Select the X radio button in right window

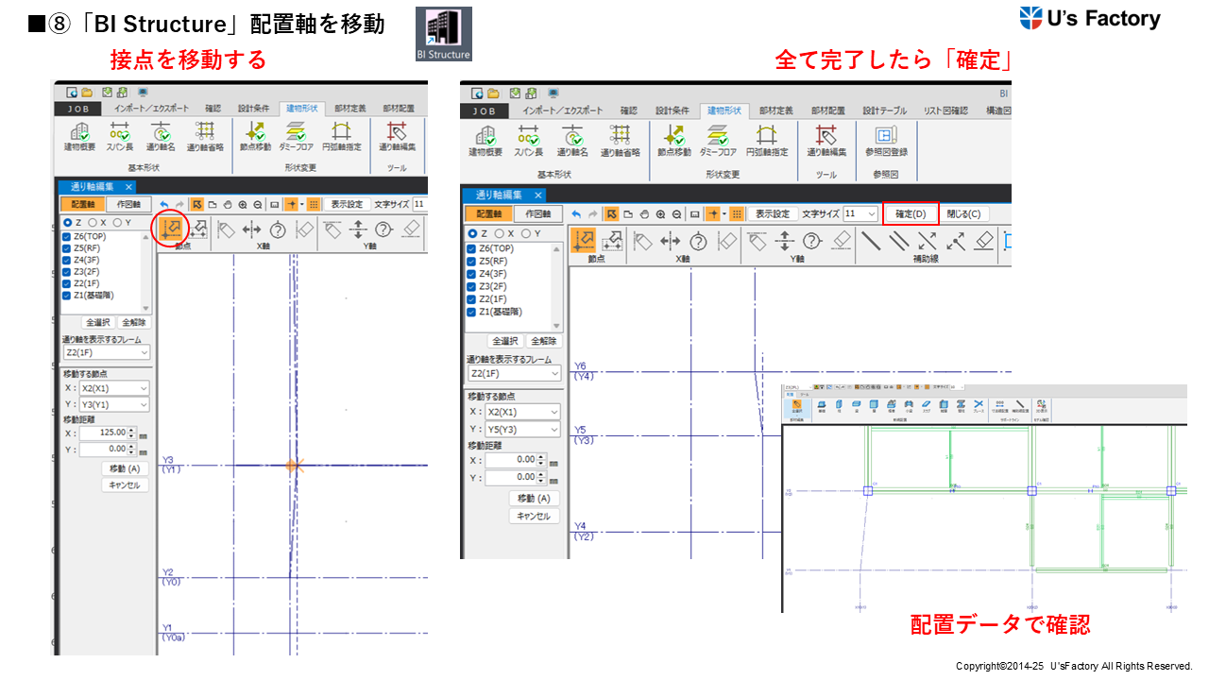pos(502,233)
